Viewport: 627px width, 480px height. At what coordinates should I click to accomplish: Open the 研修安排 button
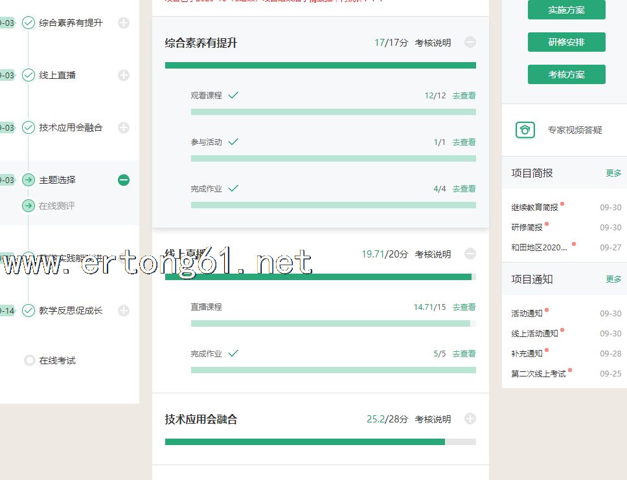[566, 42]
